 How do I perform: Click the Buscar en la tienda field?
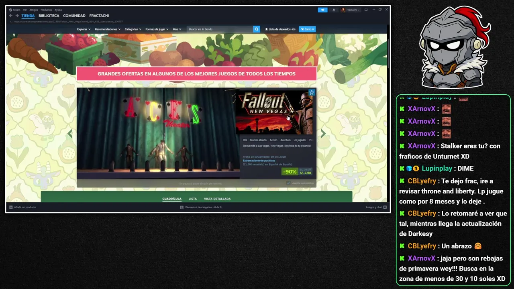coord(220,29)
